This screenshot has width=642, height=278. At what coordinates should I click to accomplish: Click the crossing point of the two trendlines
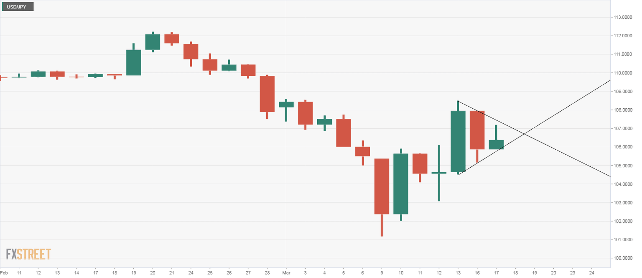pyautogui.click(x=525, y=134)
